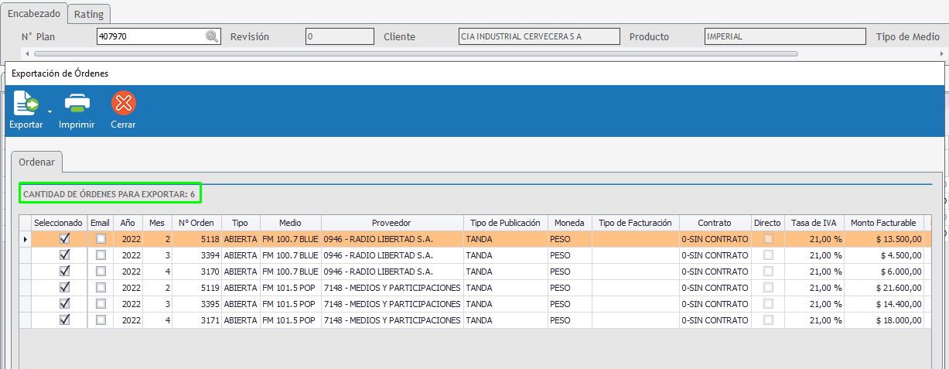Click the row indicator arrow for order 5118
Viewport: 949px width, 369px height.
pos(25,239)
